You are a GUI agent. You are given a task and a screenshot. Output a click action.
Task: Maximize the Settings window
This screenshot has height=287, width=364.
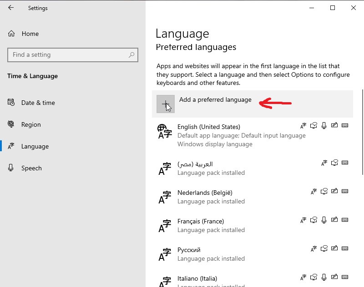coord(333,8)
